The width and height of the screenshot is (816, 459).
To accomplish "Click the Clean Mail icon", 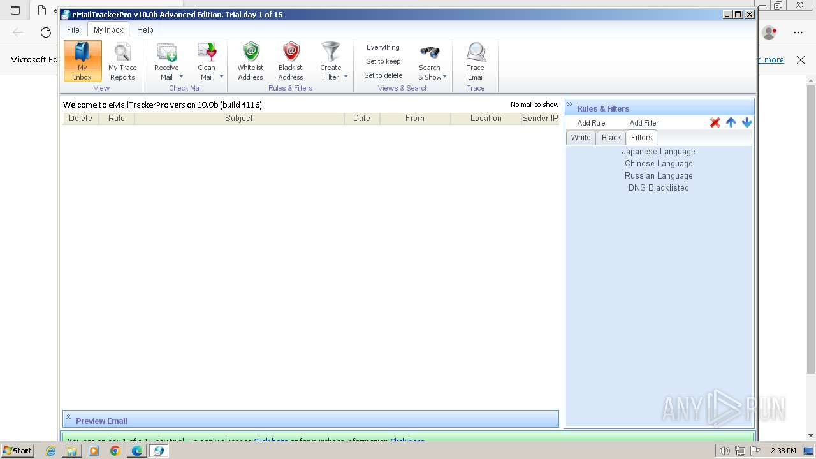I will (x=207, y=52).
